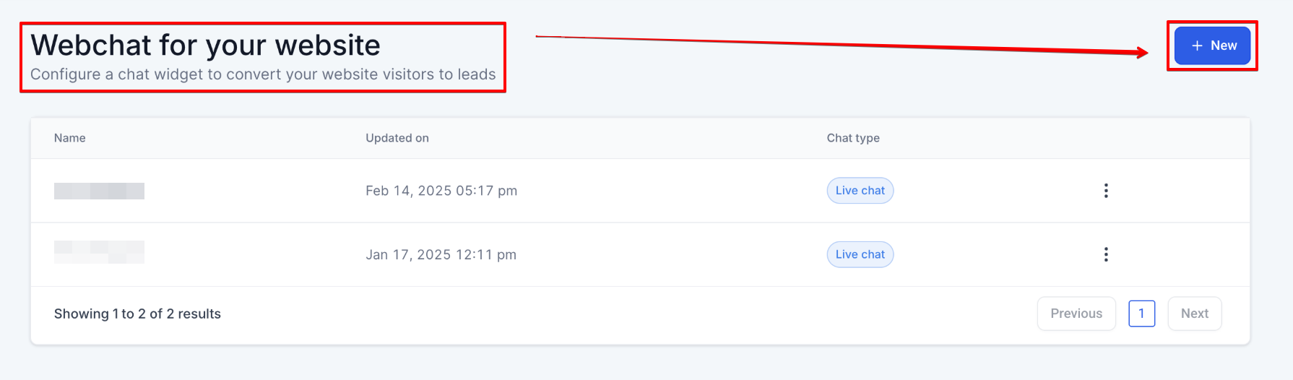Click the Feb 14, 2025 05:17 pm date
This screenshot has width=1293, height=380.
(441, 191)
